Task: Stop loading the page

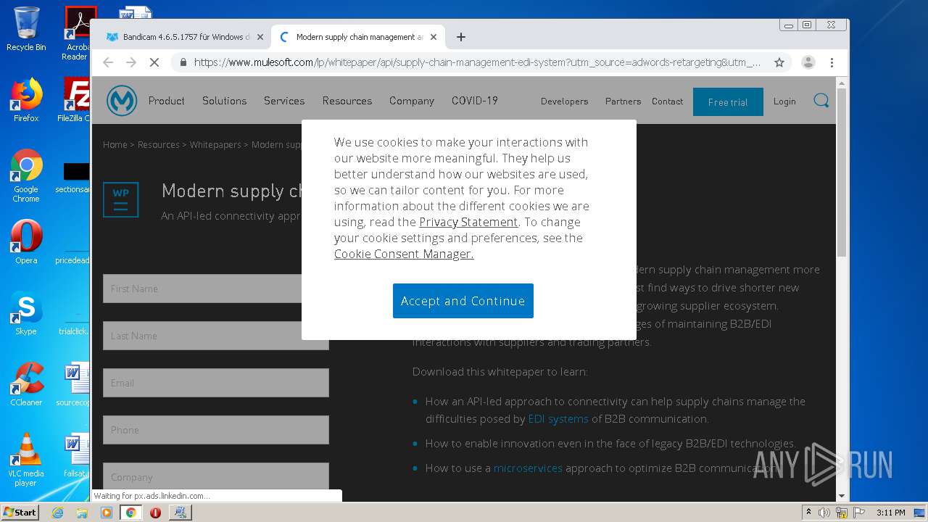Action: (x=154, y=62)
